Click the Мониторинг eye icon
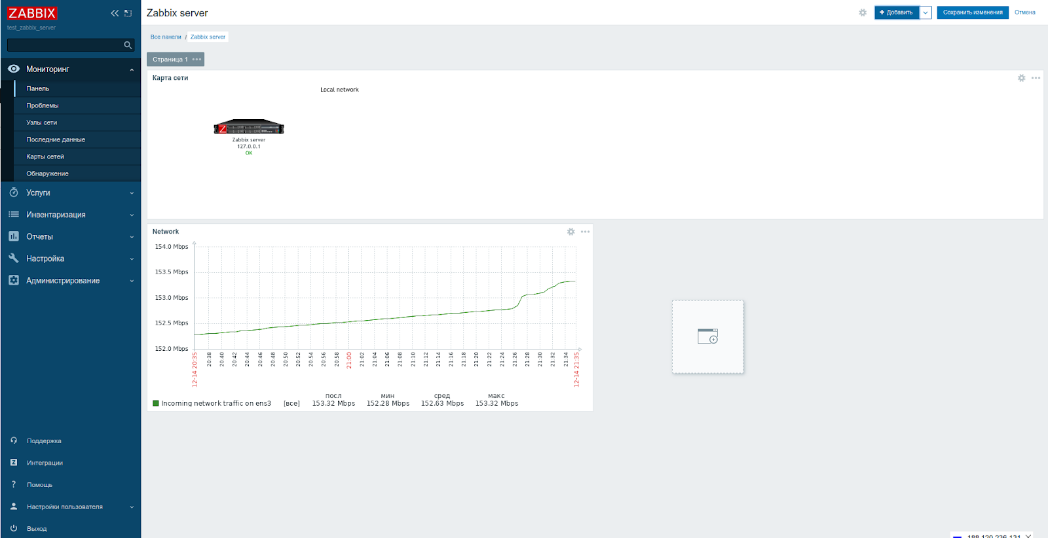Viewport: 1048px width, 538px height. coord(14,69)
